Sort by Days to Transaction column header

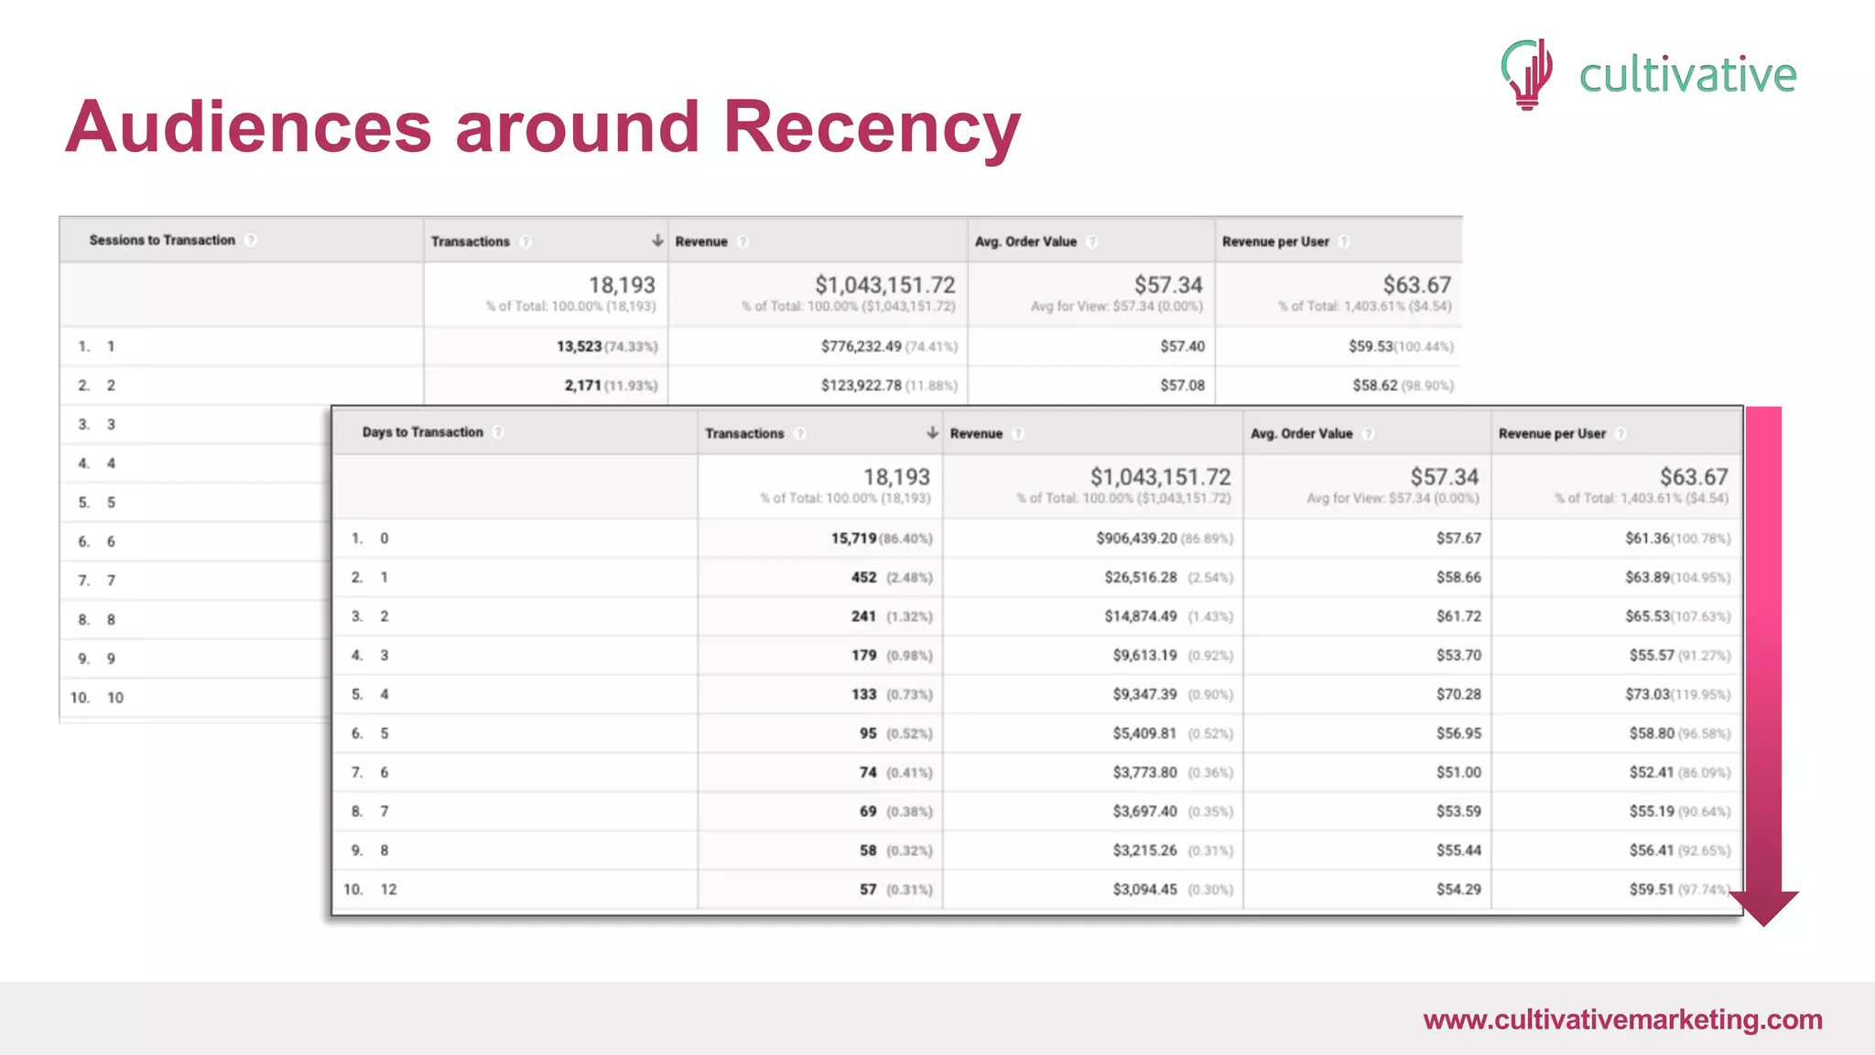[422, 432]
